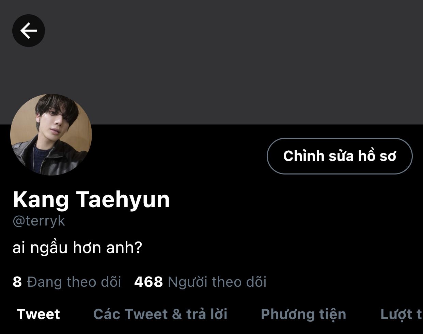Click the bio text ai ngầu hơn anh?
423x334 pixels.
tap(77, 248)
